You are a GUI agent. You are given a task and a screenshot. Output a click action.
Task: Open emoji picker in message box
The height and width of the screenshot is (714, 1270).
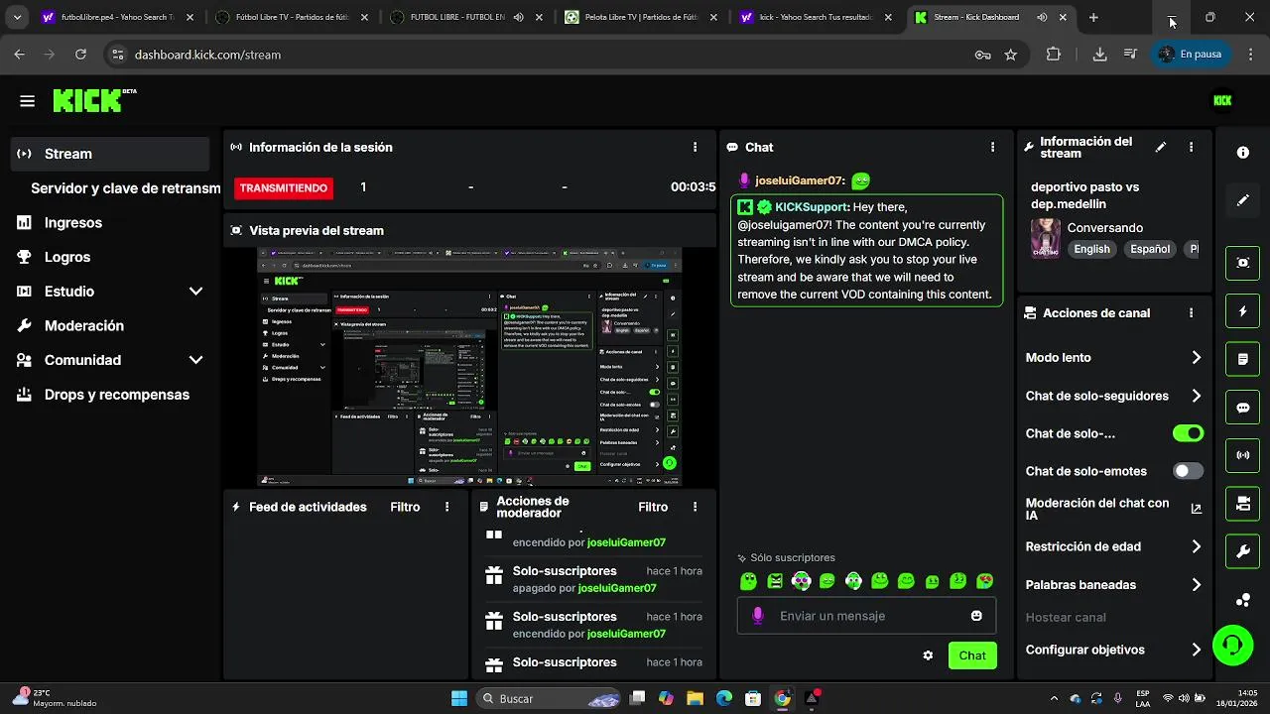point(976,616)
